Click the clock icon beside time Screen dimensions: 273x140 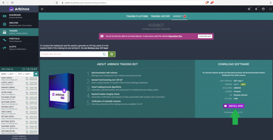click(24, 69)
